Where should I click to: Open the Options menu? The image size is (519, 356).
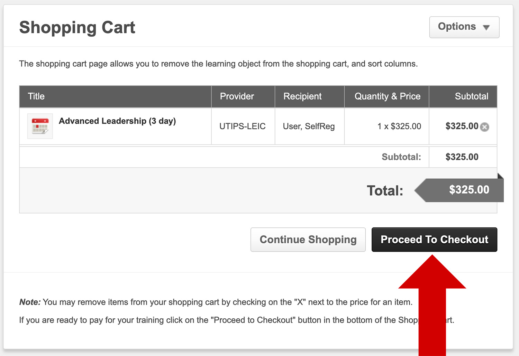(464, 27)
